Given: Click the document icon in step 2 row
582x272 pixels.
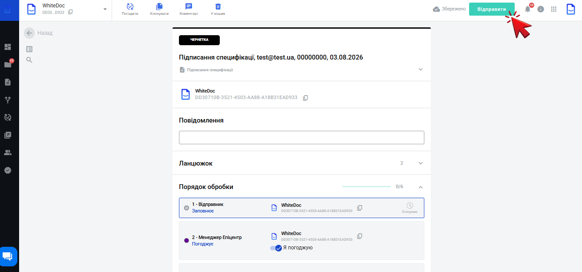Looking at the screenshot, I should [x=274, y=236].
